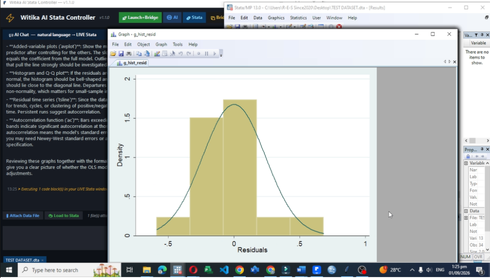
Task: Click the Variables panel horizontal scrollbar
Action: 477,141
